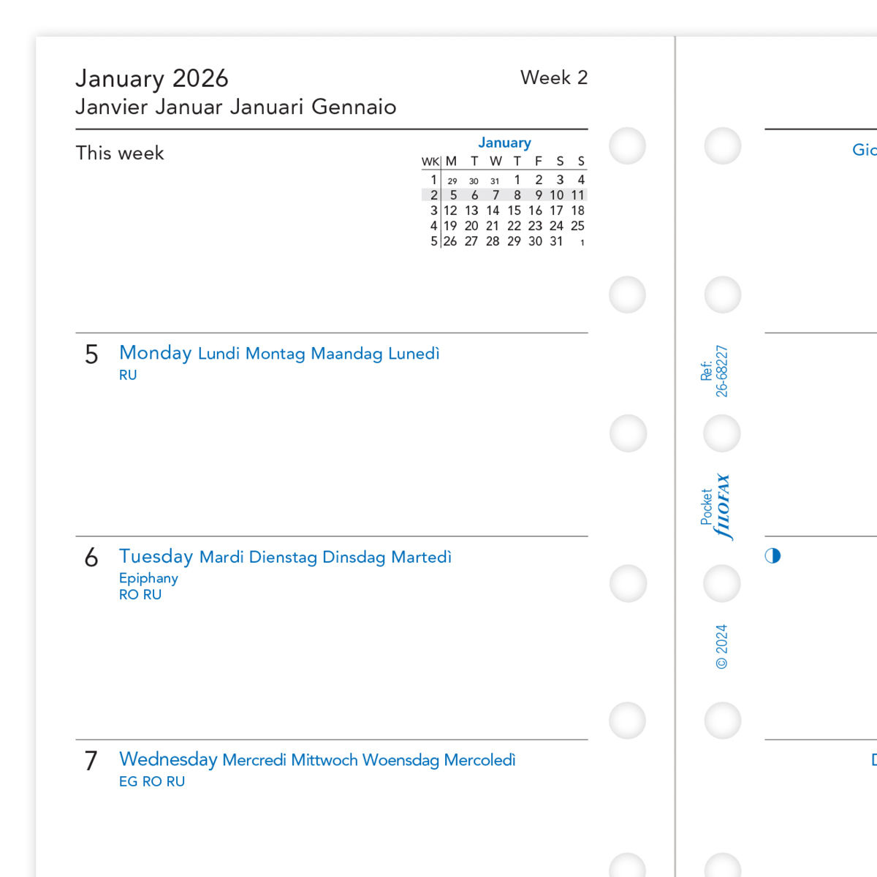This screenshot has height=877, width=877.
Task: Select the Epiphany holiday label
Action: pos(148,578)
